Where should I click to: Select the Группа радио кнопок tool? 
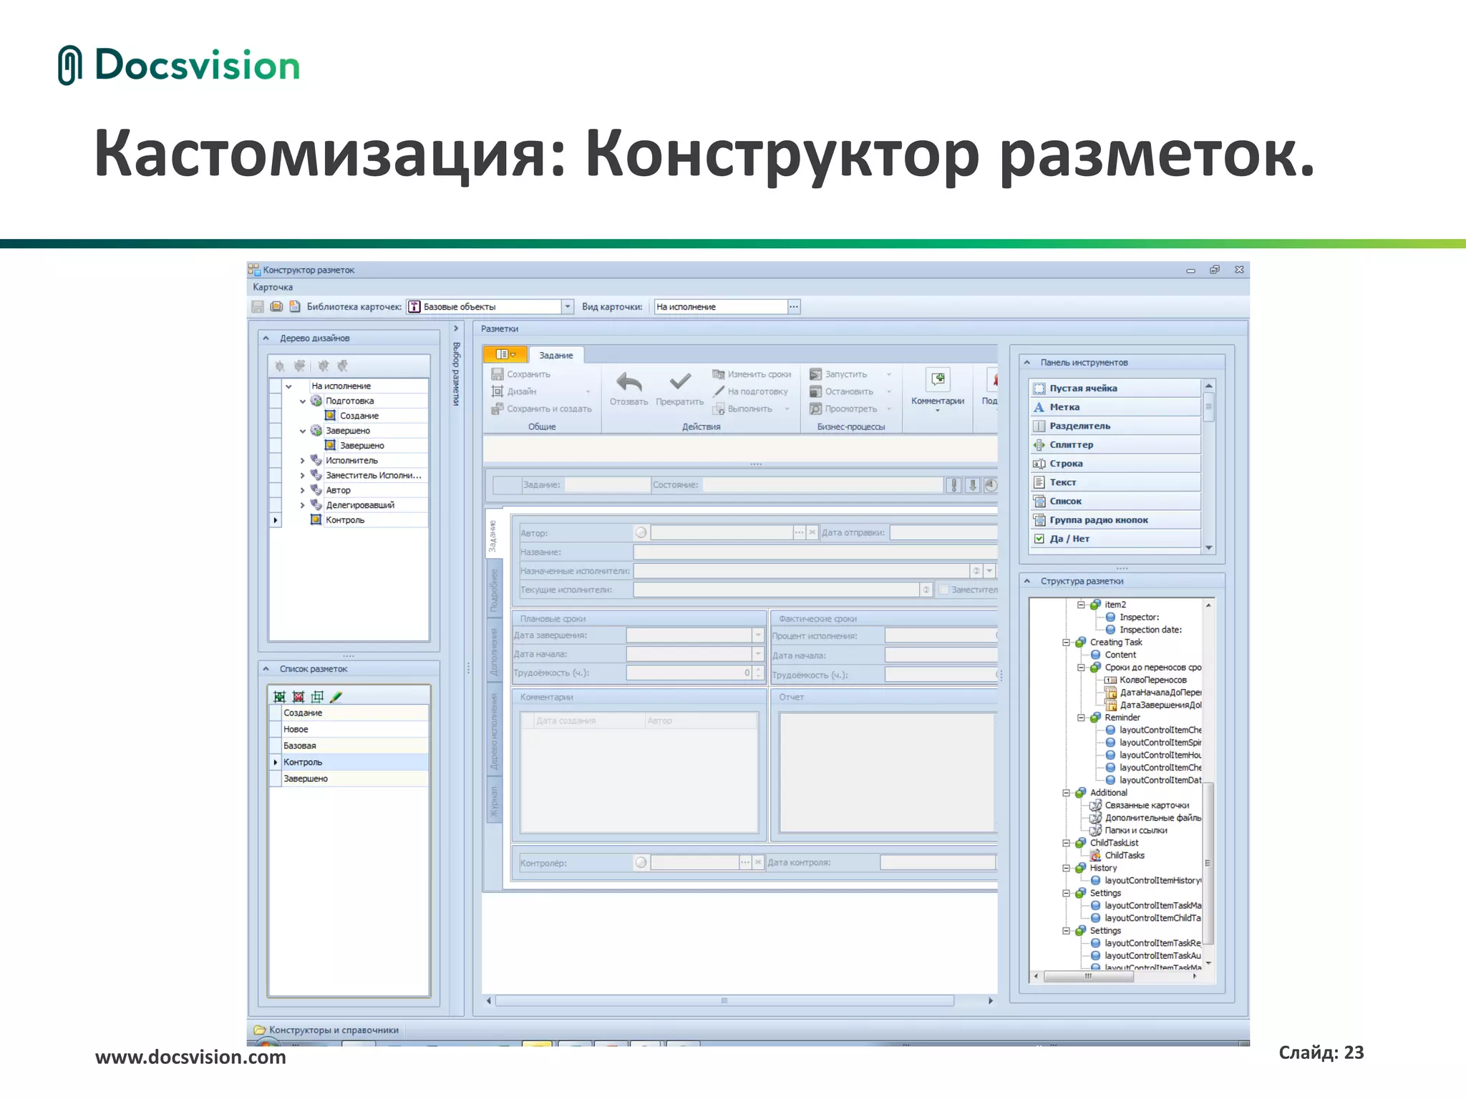point(1115,520)
